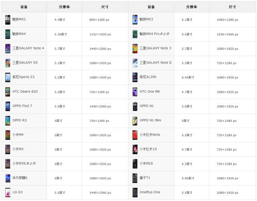Click the LG G3 device name
Viewport: 257px width, 201px height.
(18, 192)
